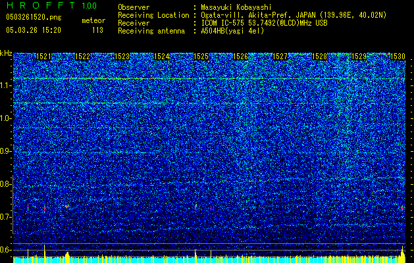Click the receiver ICOM IC-575 text
This screenshot has width=414, height=263.
tap(264, 23)
